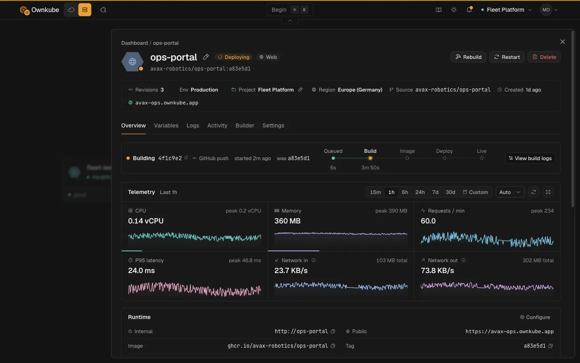Image resolution: width=580 pixels, height=363 pixels.
Task: Select the server stack view toggle
Action: tap(85, 10)
